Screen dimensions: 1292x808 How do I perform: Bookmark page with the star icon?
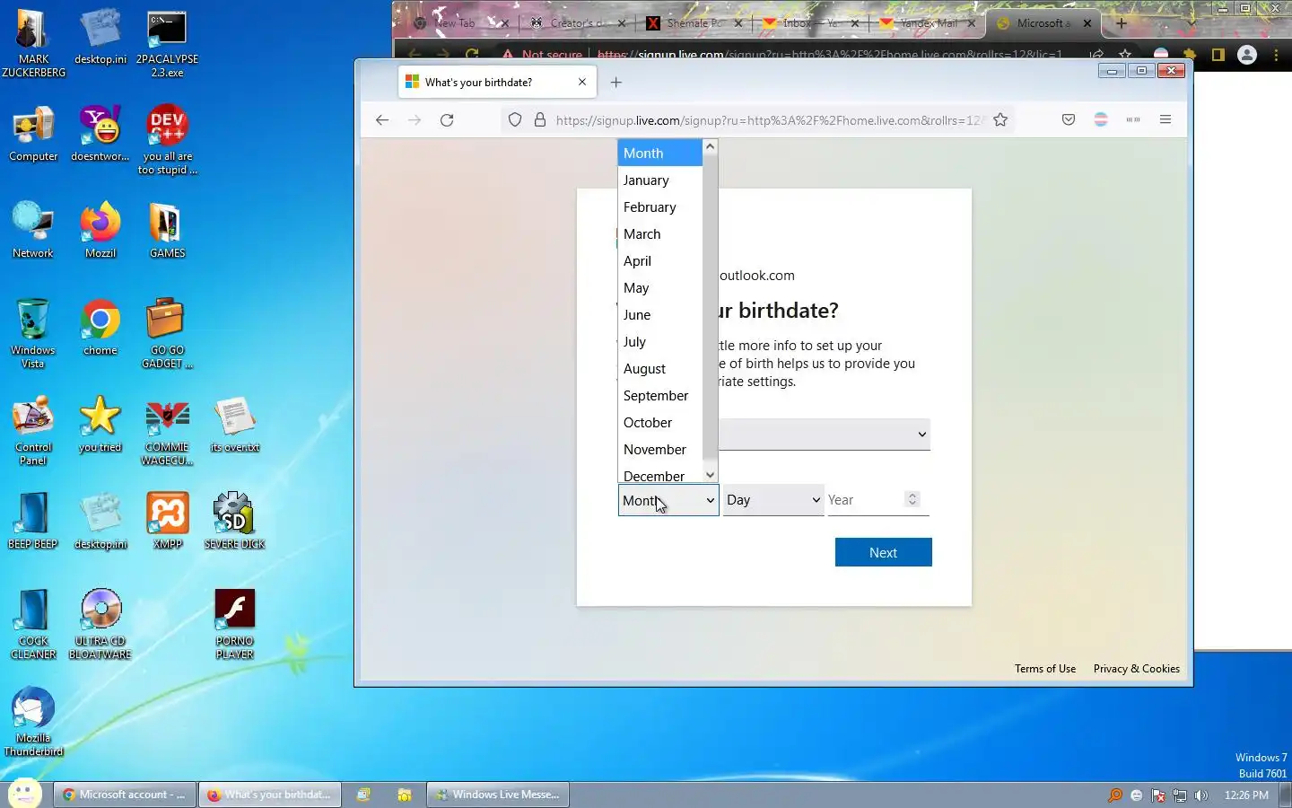(x=1000, y=119)
